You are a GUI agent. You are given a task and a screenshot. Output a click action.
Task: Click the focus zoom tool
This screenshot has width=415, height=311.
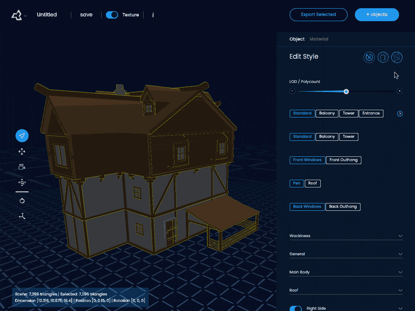(x=22, y=182)
